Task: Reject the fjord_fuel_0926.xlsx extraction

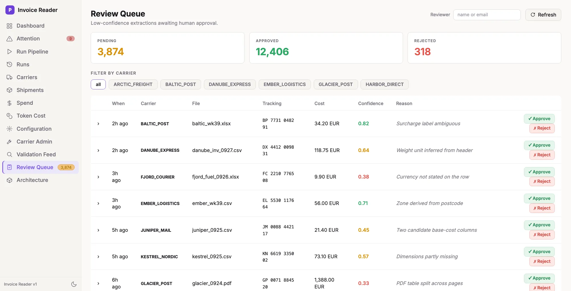Action: (x=542, y=181)
